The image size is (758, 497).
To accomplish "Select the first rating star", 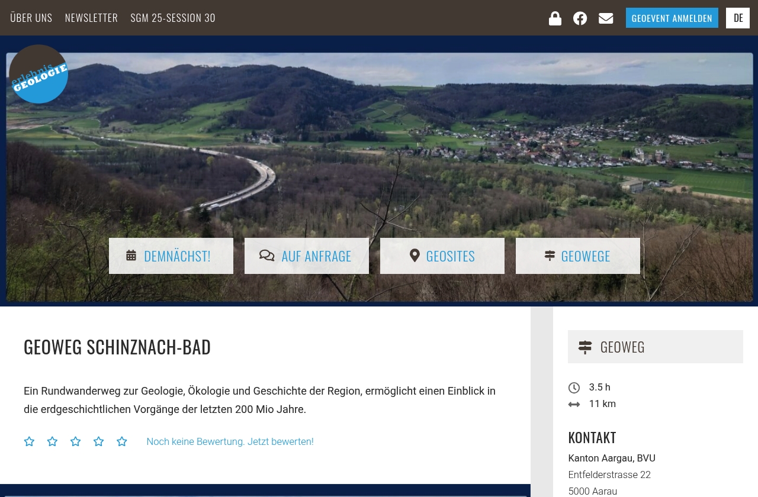I will click(x=29, y=441).
